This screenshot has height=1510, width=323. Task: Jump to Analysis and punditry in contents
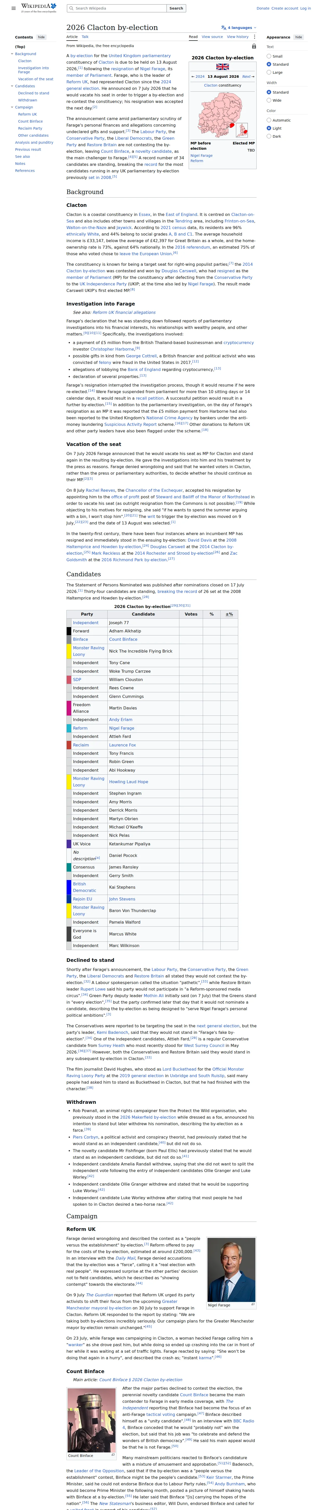pyautogui.click(x=34, y=142)
